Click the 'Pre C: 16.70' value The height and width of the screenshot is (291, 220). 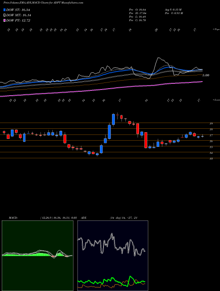[138, 20]
